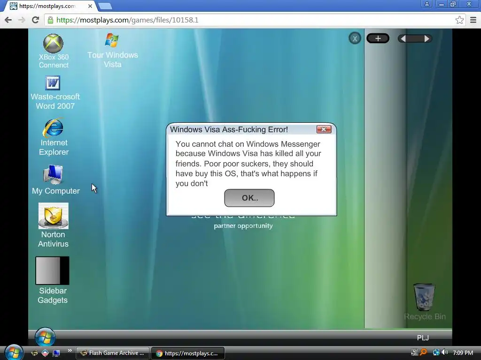The height and width of the screenshot is (360, 481).
Task: Open the My Computer icon
Action: pyautogui.click(x=55, y=180)
